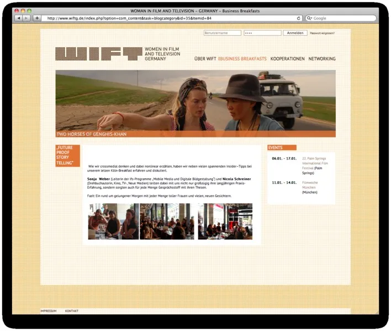Screen dimensions: 391x331
Task: Focus the Google search field
Action: pyautogui.click(x=341, y=18)
